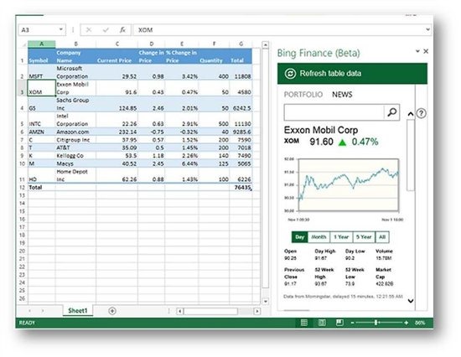Click the sheet scroll up arrow

[x=265, y=45]
